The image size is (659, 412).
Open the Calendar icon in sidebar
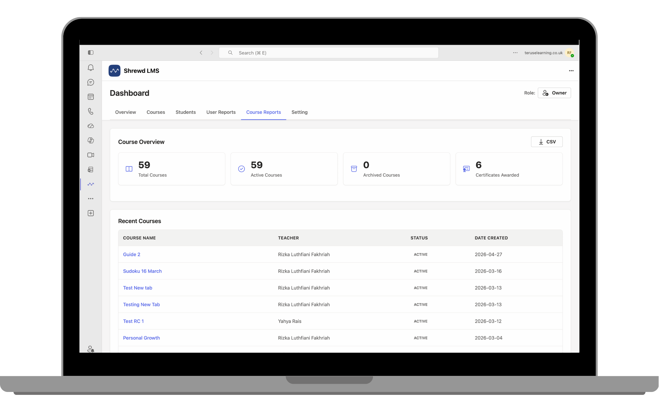point(91,97)
